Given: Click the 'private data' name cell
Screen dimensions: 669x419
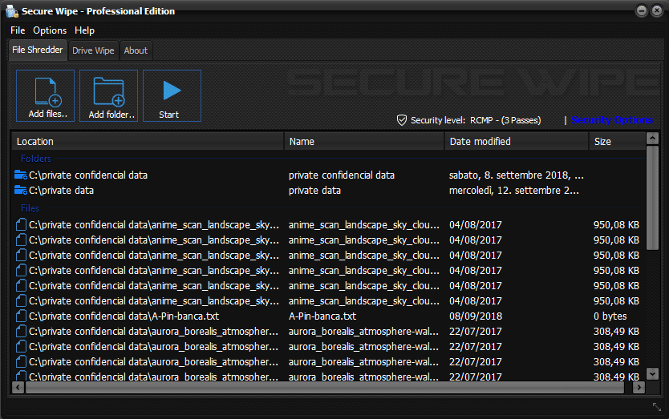Looking at the screenshot, I should [x=315, y=190].
